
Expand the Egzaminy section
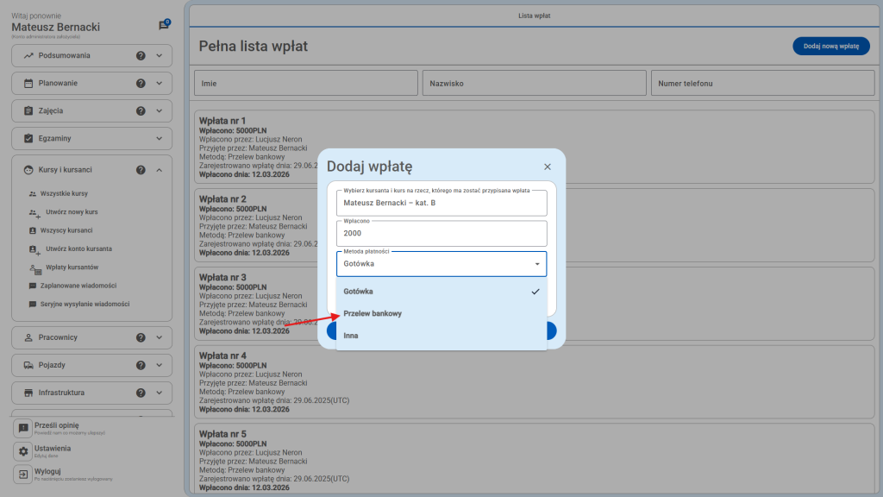(x=159, y=139)
